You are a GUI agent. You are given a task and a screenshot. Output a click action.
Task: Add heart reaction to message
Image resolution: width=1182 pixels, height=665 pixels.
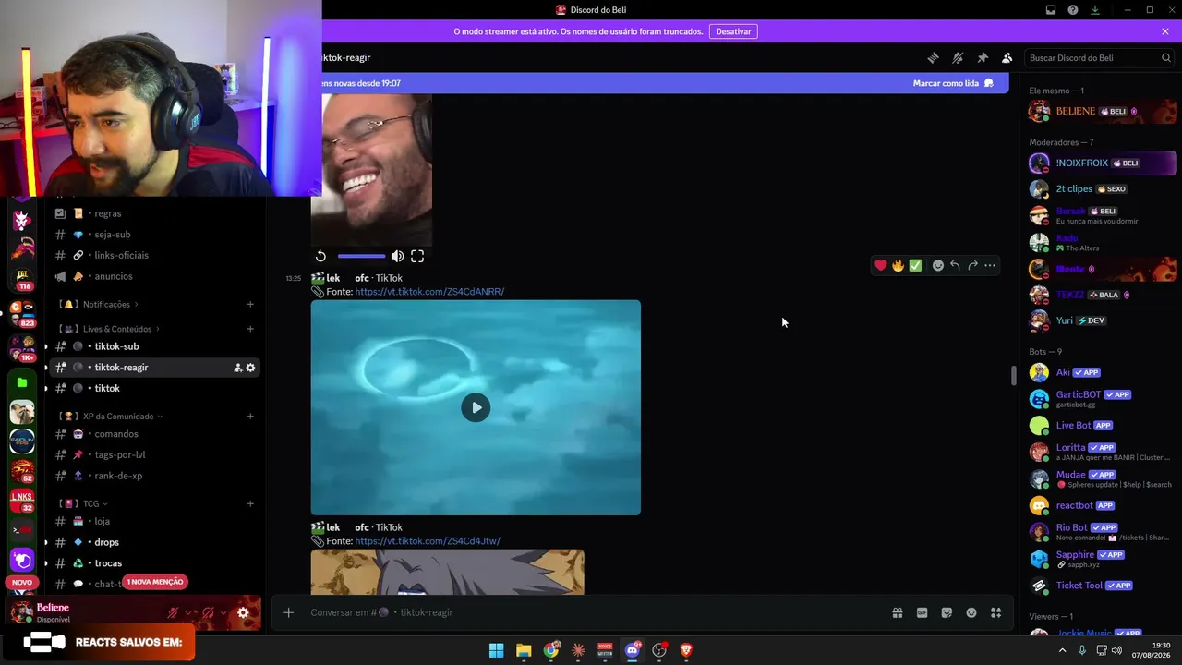881,265
